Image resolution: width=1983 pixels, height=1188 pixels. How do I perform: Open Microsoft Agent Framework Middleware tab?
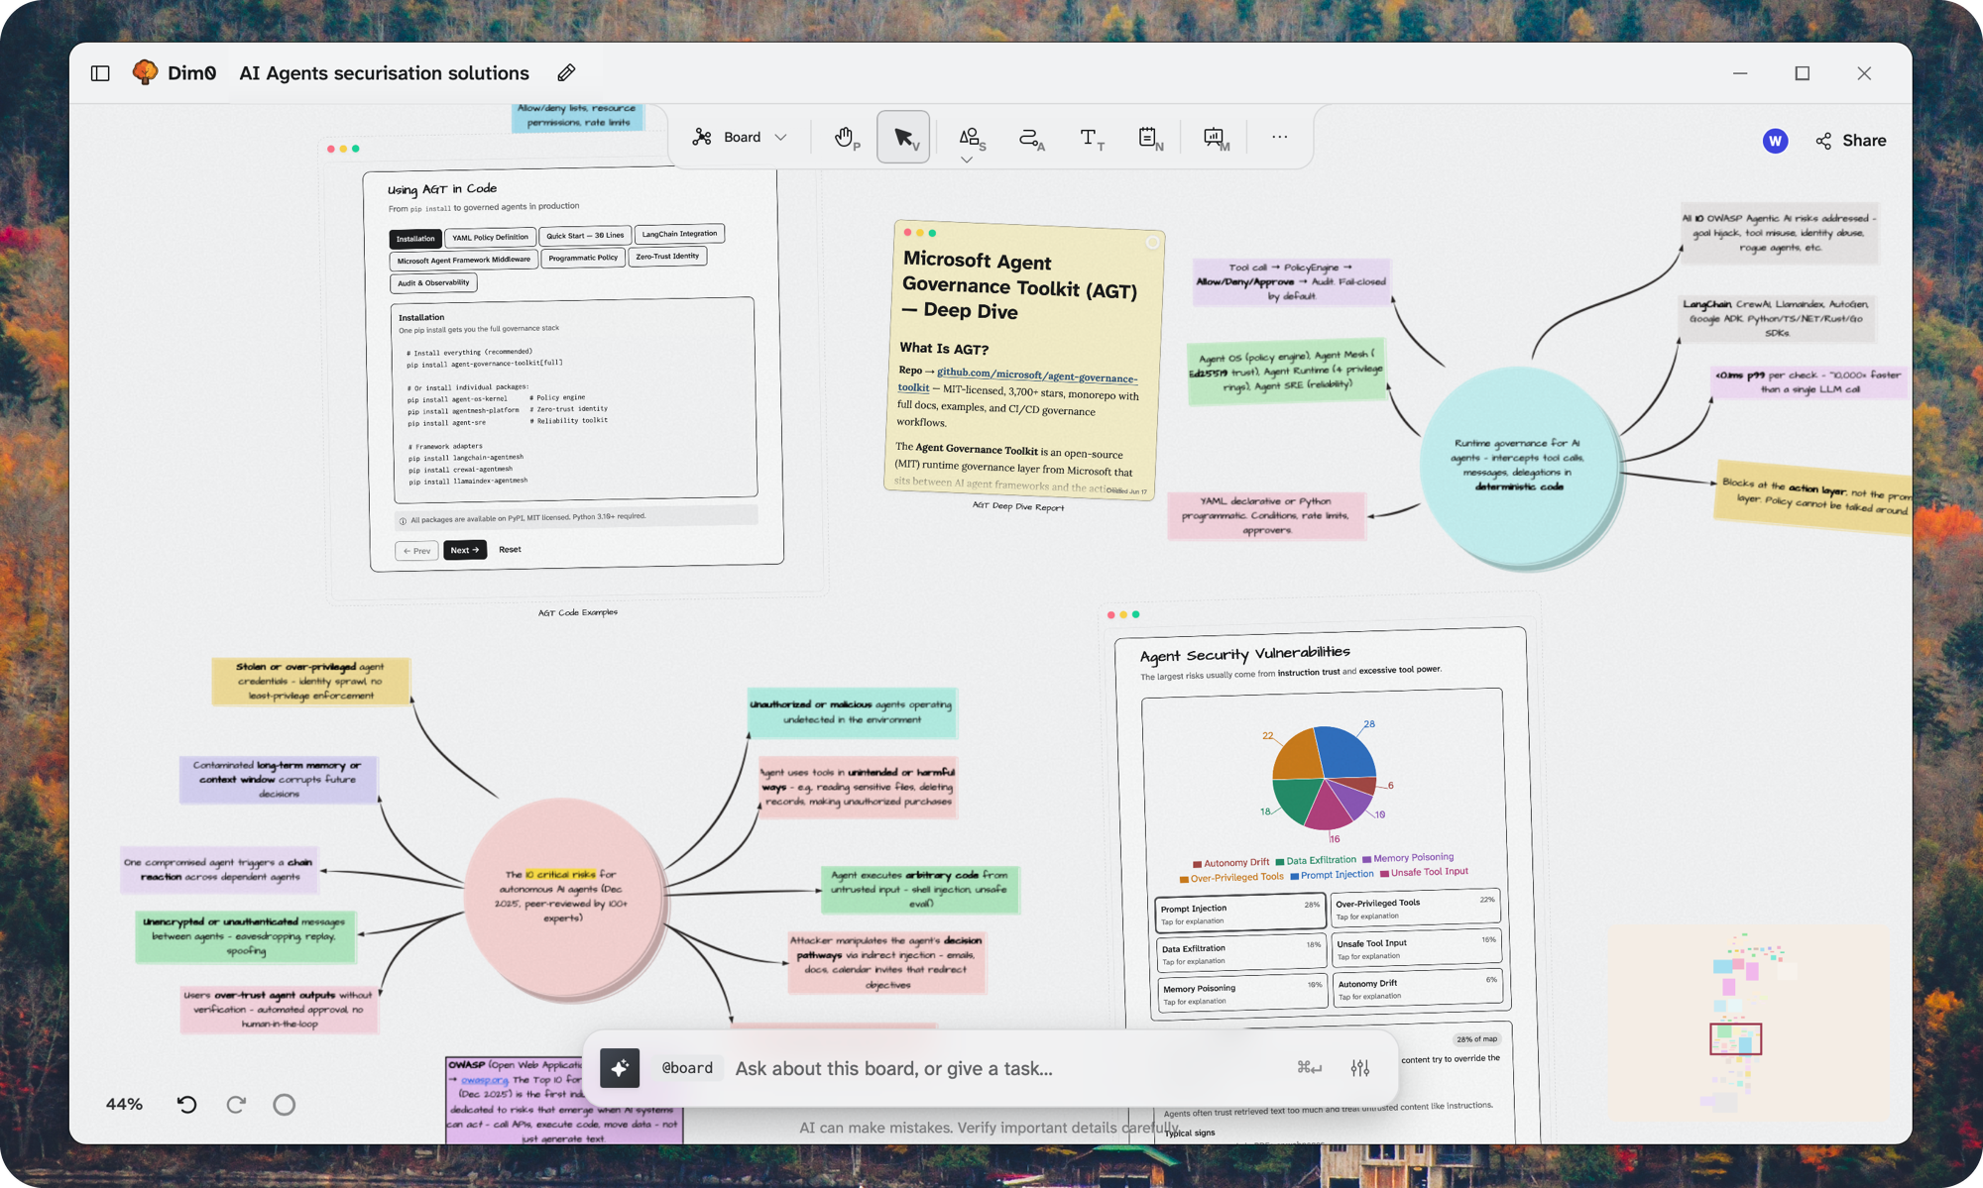pyautogui.click(x=464, y=260)
